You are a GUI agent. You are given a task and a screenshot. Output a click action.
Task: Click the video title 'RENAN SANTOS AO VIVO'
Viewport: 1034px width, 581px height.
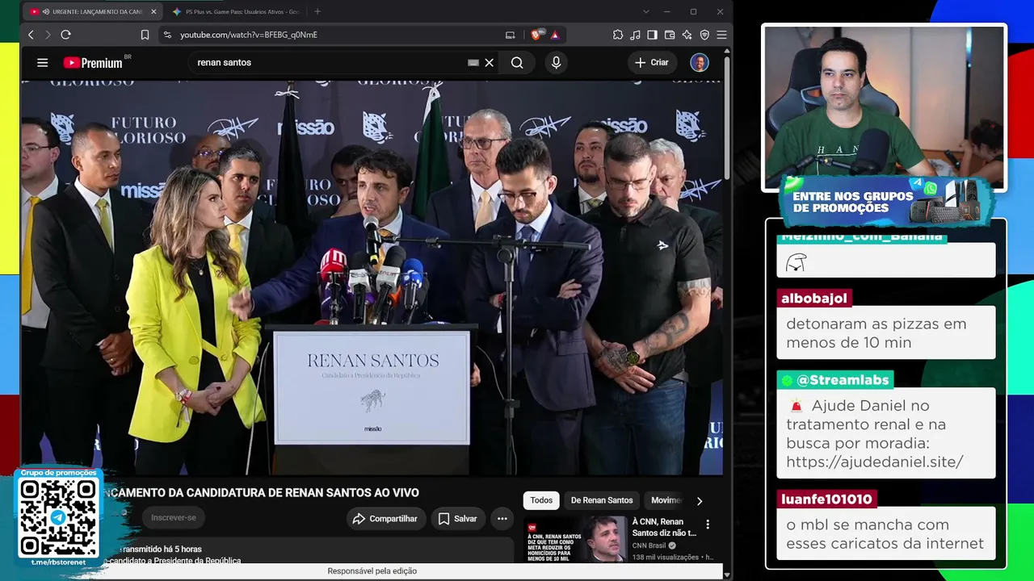click(262, 493)
